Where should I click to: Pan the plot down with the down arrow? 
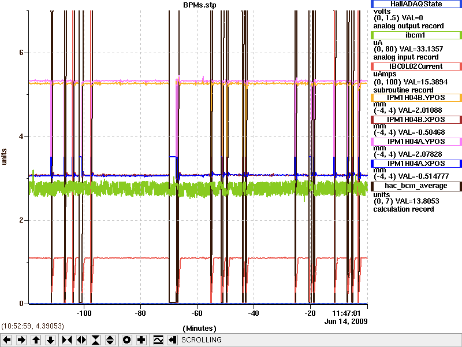click(51, 340)
